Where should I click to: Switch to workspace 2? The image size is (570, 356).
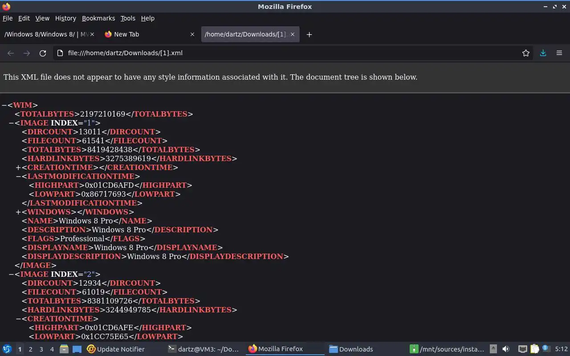30,349
